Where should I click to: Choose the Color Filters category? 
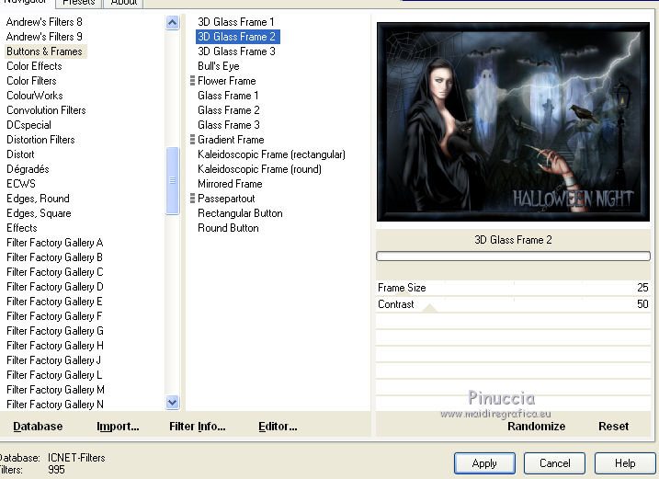[31, 81]
